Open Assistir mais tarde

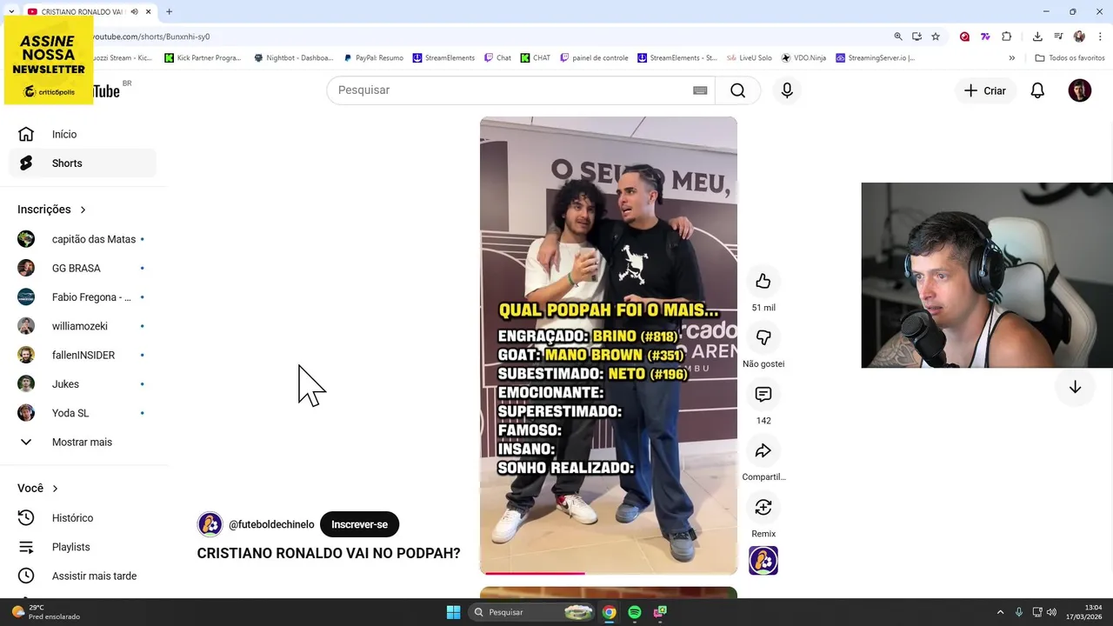83,576
